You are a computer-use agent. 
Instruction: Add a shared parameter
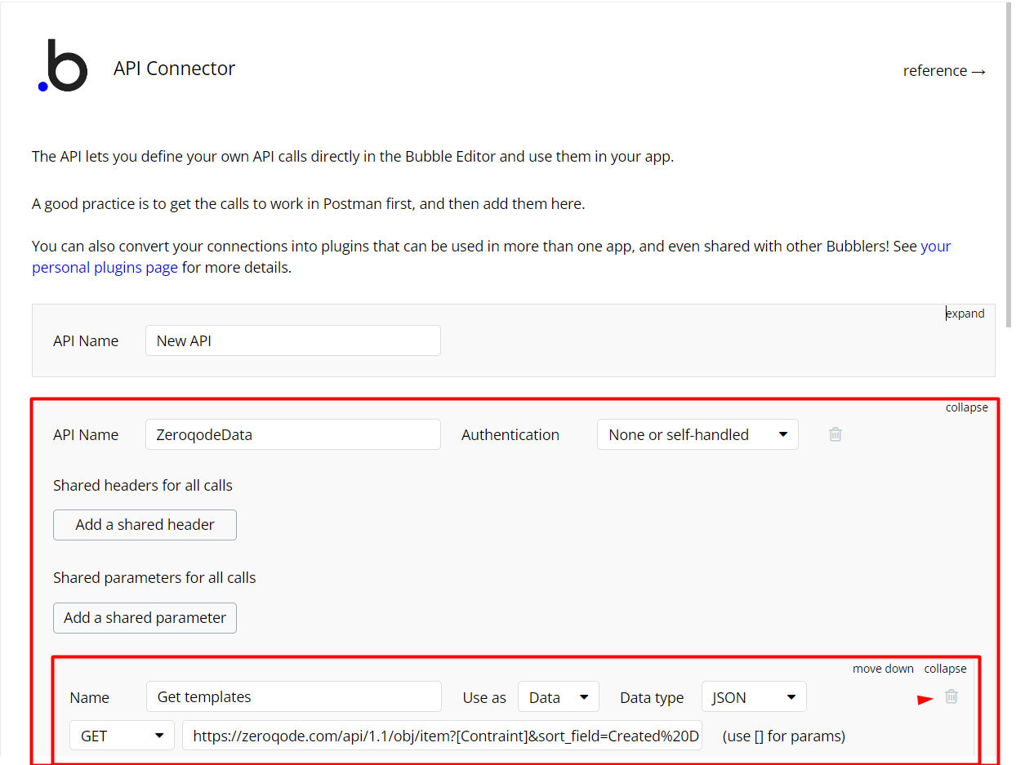[x=145, y=618]
